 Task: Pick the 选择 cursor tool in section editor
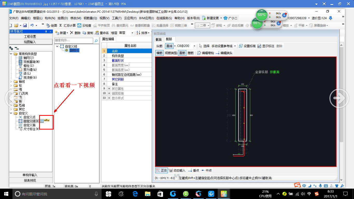tap(204, 46)
